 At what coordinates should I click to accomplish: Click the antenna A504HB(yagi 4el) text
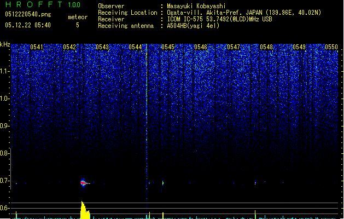coord(193,26)
